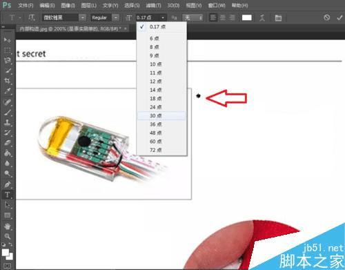Click the font family name field
The height and width of the screenshot is (270, 345).
(61, 17)
